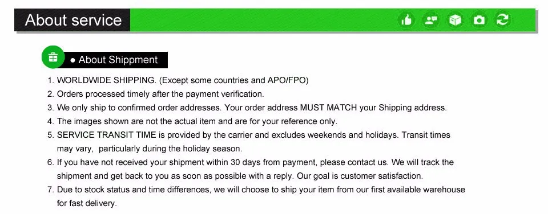Click the thumbs-up icon in green banner
548x214 pixels.
(x=406, y=20)
